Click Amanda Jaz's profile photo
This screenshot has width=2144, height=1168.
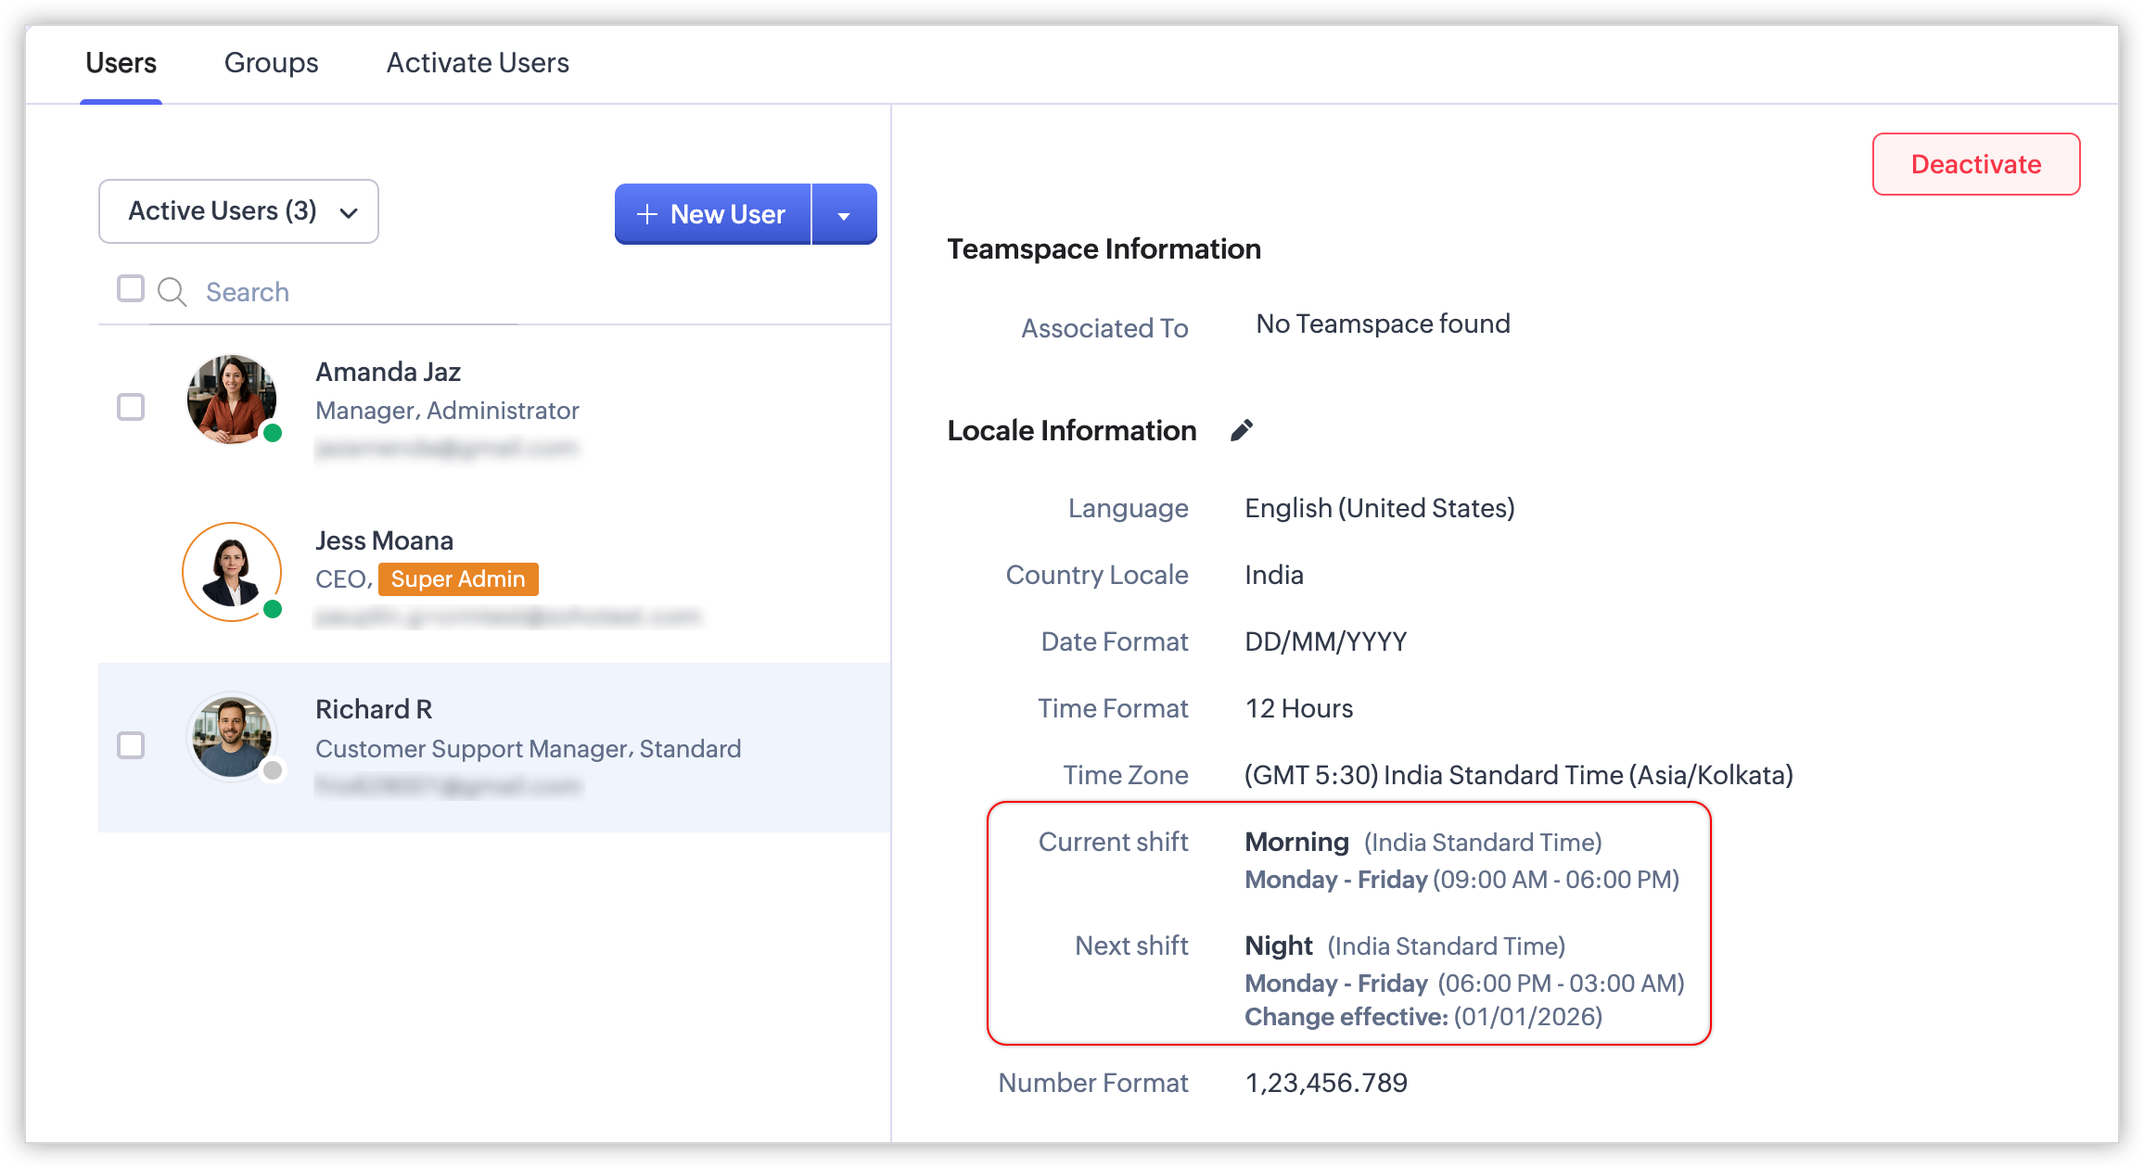(231, 399)
